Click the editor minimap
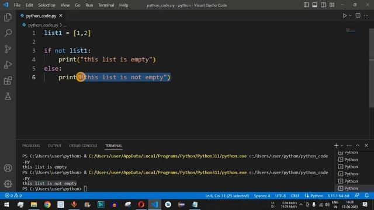The width and height of the screenshot is (374, 210). 351,30
